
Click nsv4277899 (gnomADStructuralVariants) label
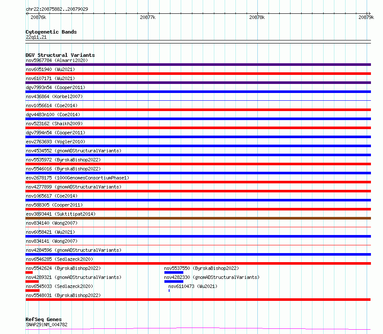(74, 187)
